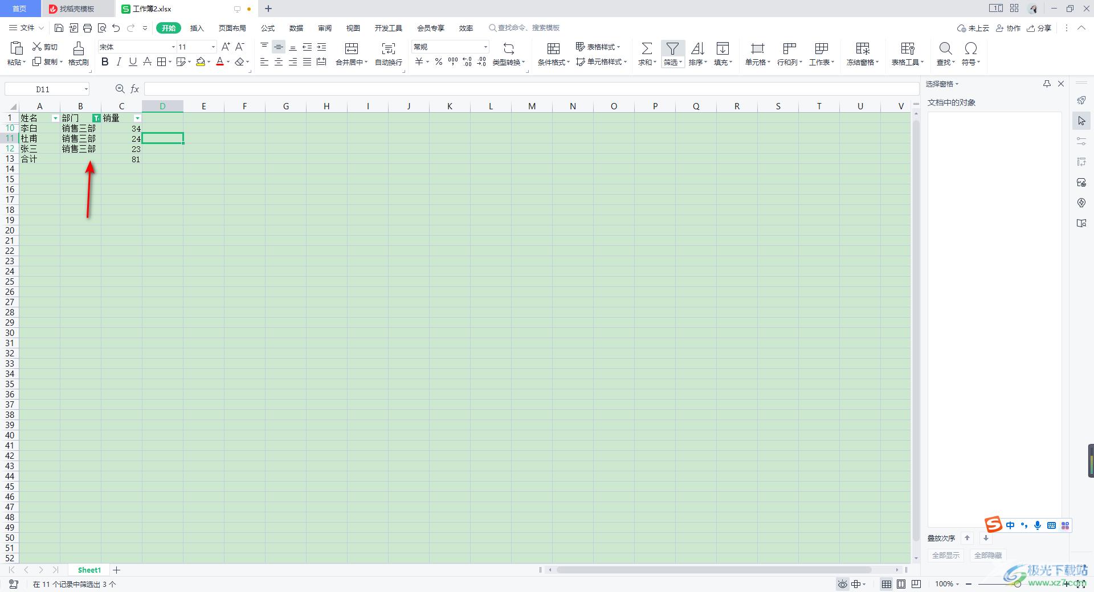This screenshot has height=592, width=1094.
Task: Switch to page layout view icon
Action: coord(901,584)
